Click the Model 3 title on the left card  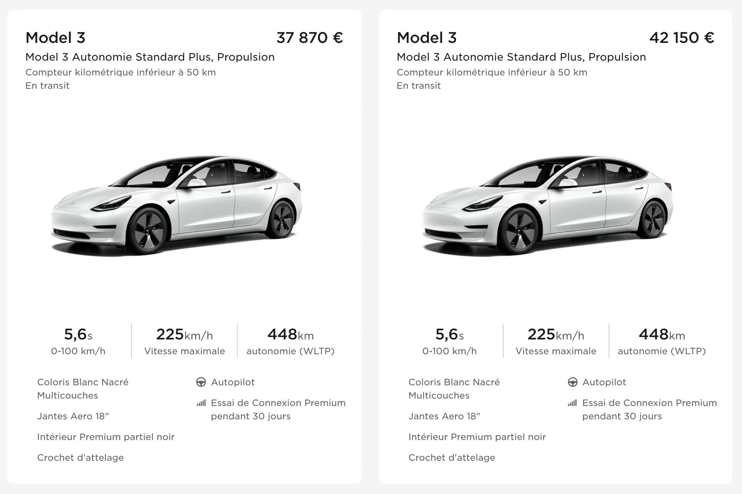point(56,38)
